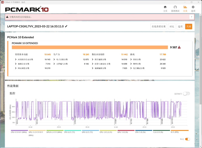Open the 选项 settings gear icon
The width and height of the screenshot is (202, 148).
(x=193, y=7)
